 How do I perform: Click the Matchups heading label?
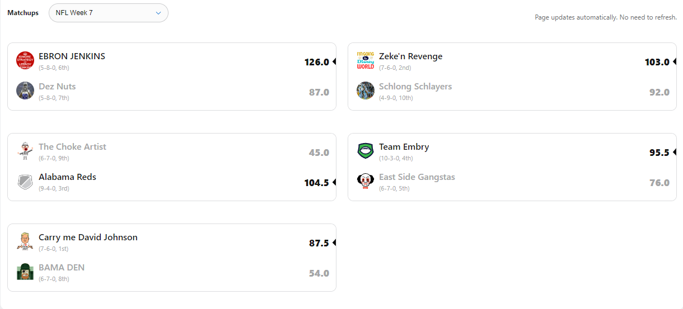pyautogui.click(x=23, y=13)
